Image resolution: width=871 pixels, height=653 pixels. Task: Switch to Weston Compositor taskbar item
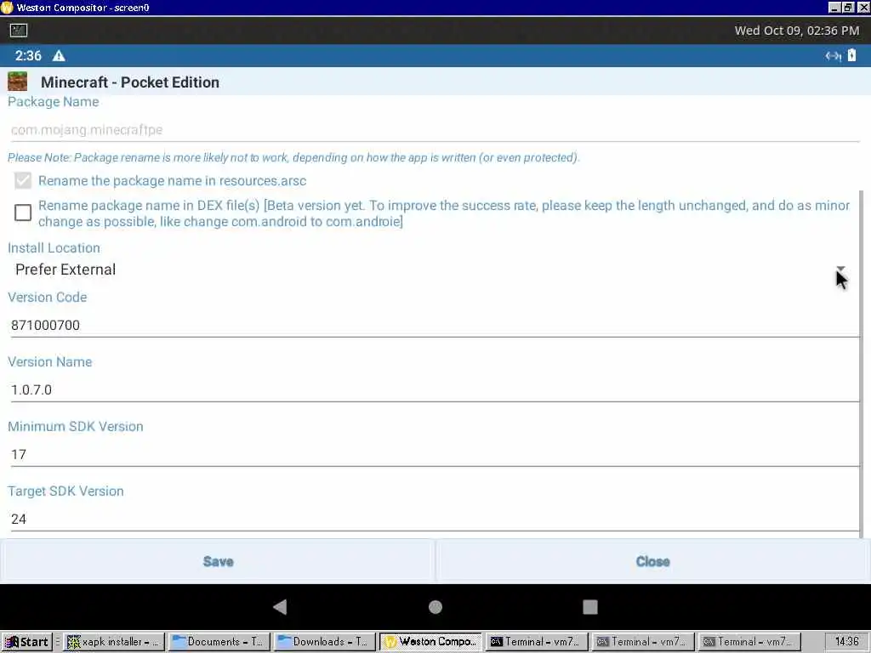pos(430,642)
